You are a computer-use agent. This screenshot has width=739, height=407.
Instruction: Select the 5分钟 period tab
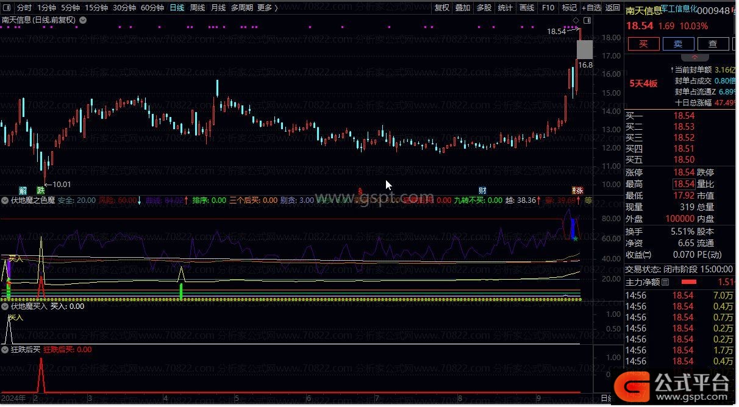(70, 8)
